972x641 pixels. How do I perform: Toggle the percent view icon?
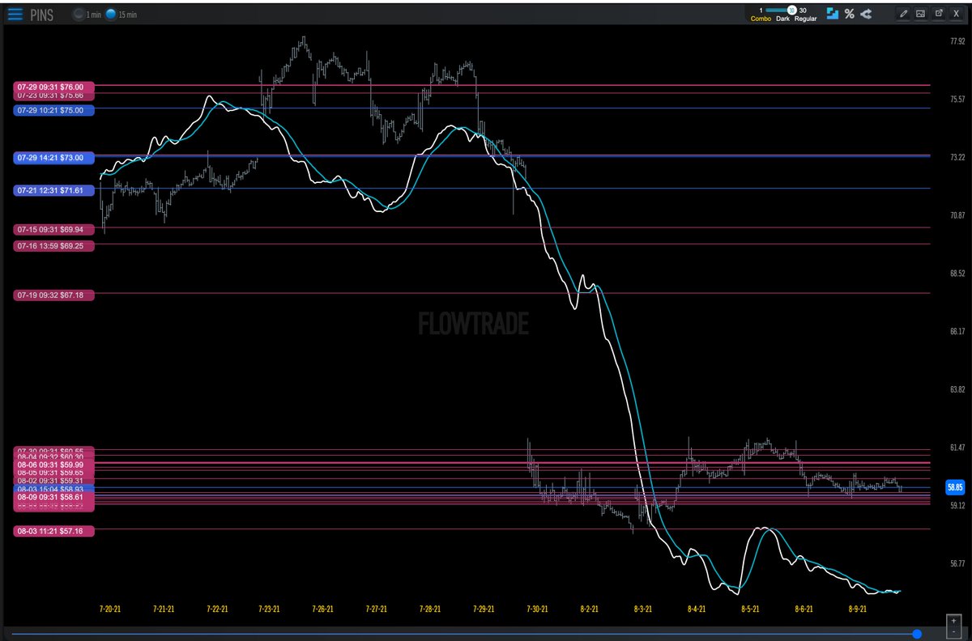849,13
